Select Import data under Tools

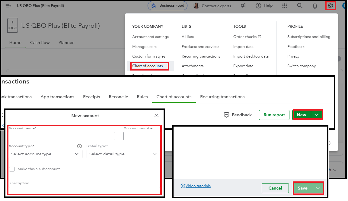click(243, 47)
